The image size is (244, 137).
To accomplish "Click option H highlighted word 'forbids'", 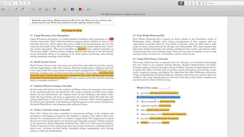I will 144,123.
